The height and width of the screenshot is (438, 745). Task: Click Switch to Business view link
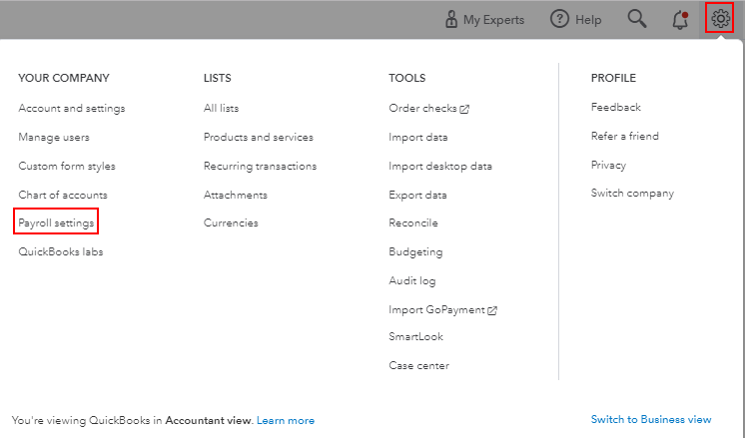(x=651, y=420)
